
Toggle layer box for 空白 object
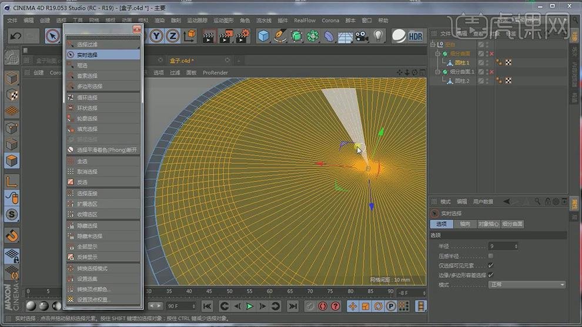click(x=481, y=45)
